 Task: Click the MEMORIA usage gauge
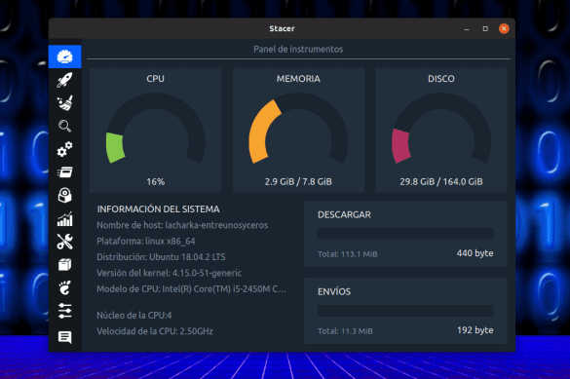click(298, 129)
